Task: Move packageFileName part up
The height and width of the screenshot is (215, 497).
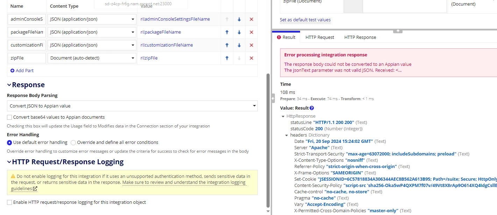Action: point(227,32)
